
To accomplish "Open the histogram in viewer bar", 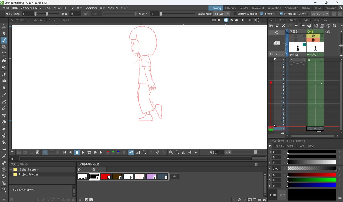I will (x=138, y=152).
